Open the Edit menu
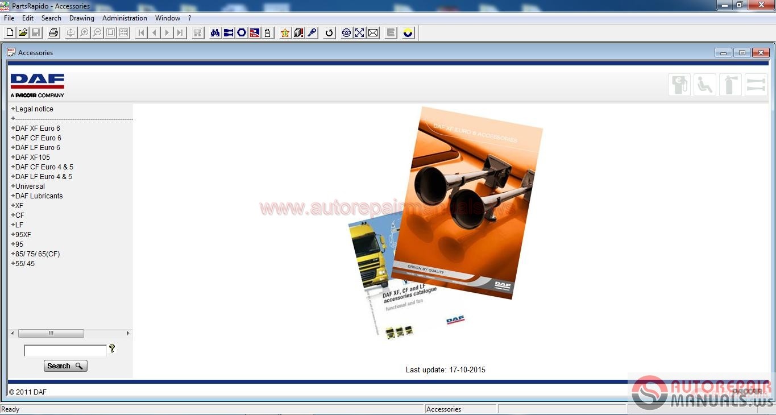Viewport: 776px width, 415px height. click(28, 18)
